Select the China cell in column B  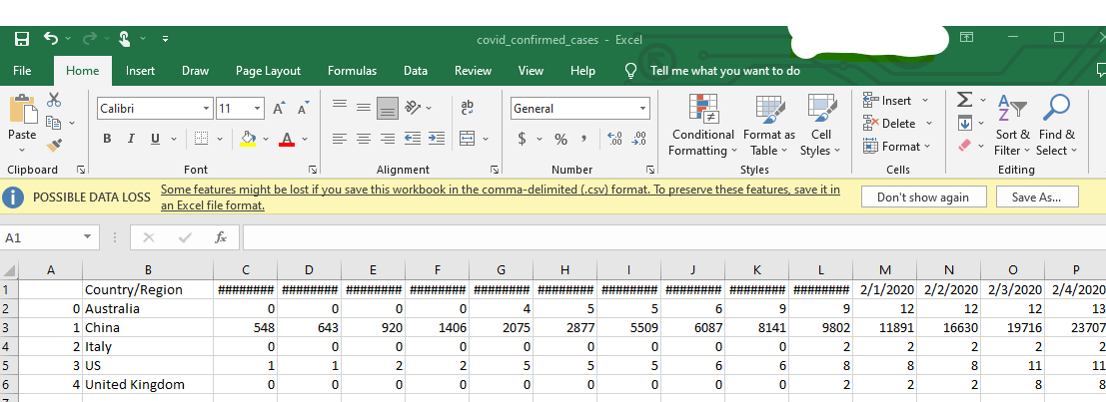coord(146,327)
